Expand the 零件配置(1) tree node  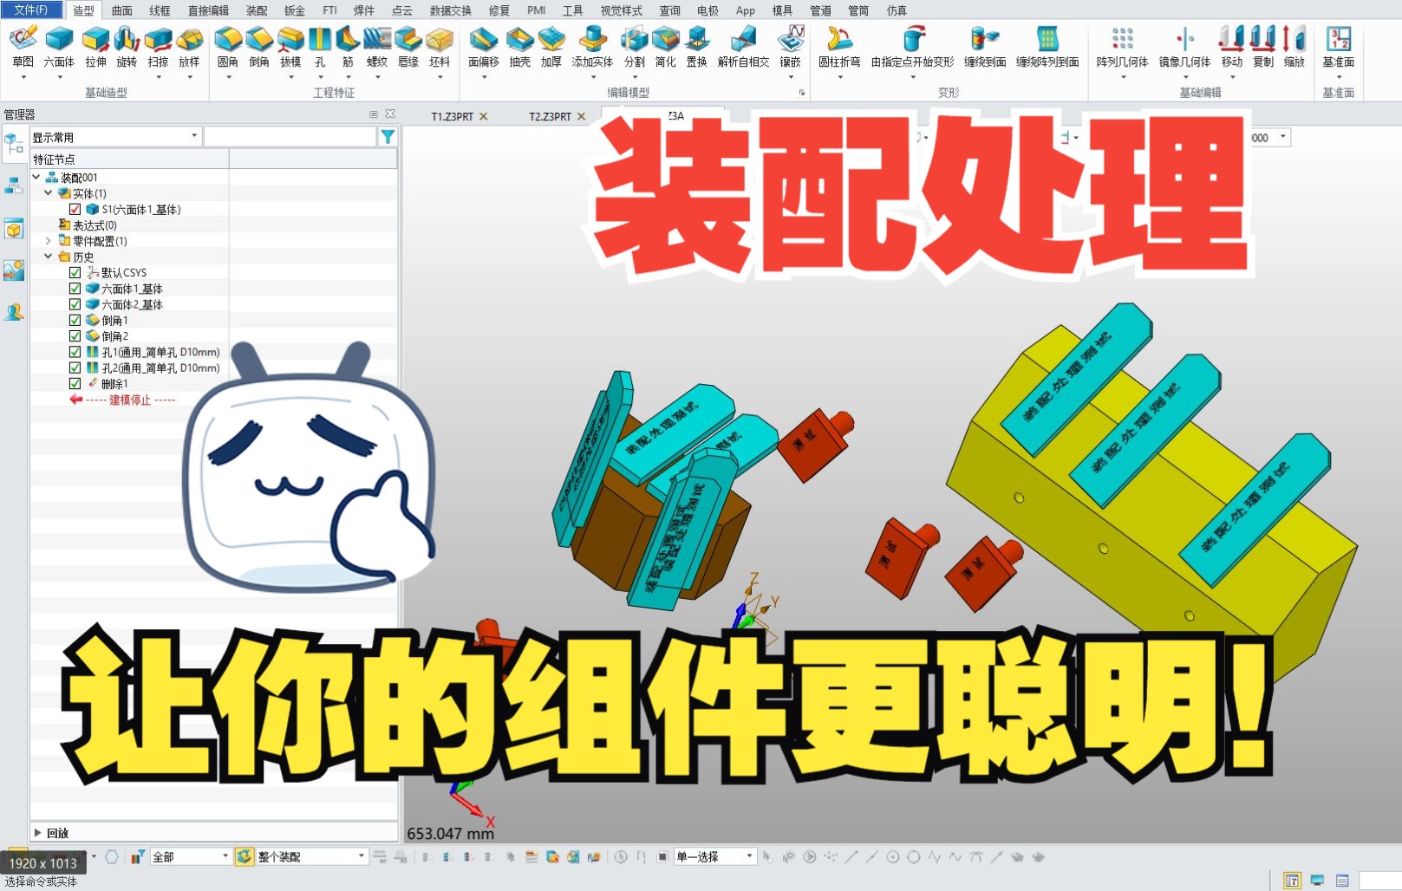tap(49, 241)
